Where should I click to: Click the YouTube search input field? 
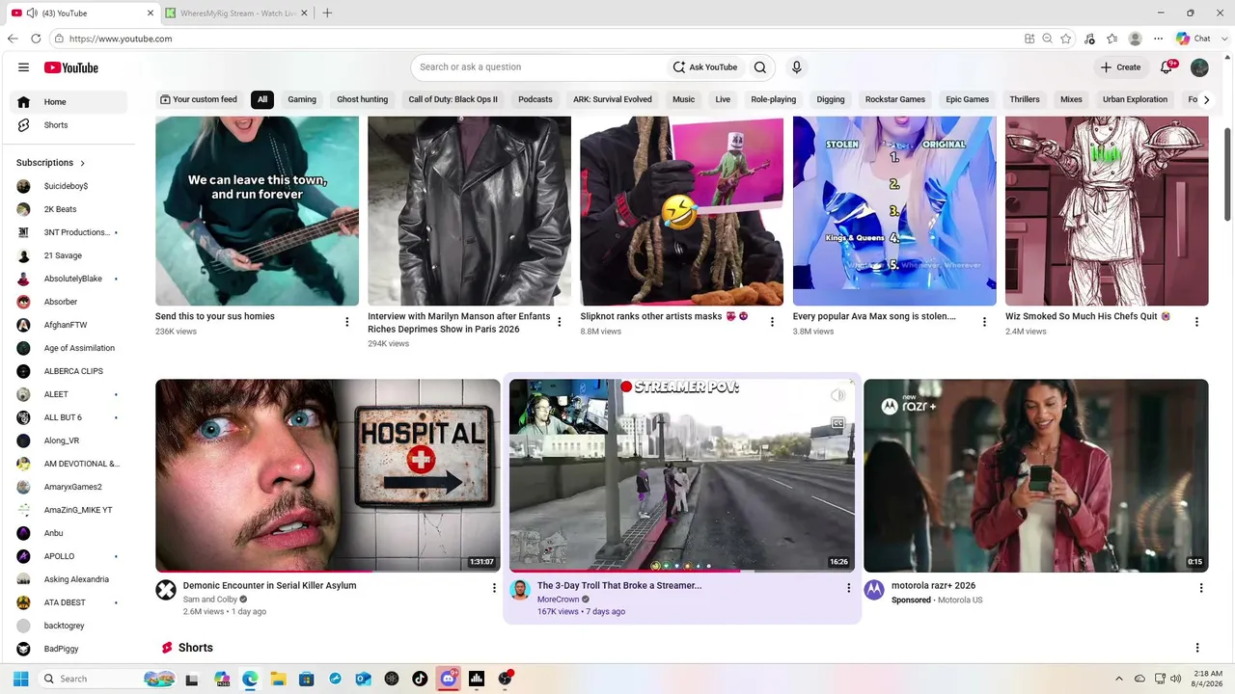point(540,67)
